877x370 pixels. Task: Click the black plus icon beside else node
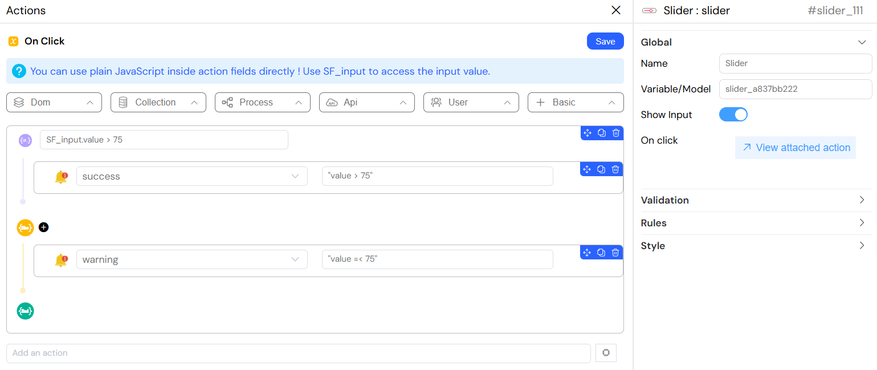point(44,227)
